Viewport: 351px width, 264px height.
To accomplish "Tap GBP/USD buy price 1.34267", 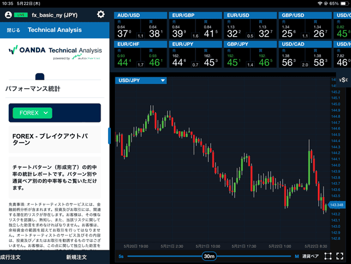I will click(x=318, y=29).
